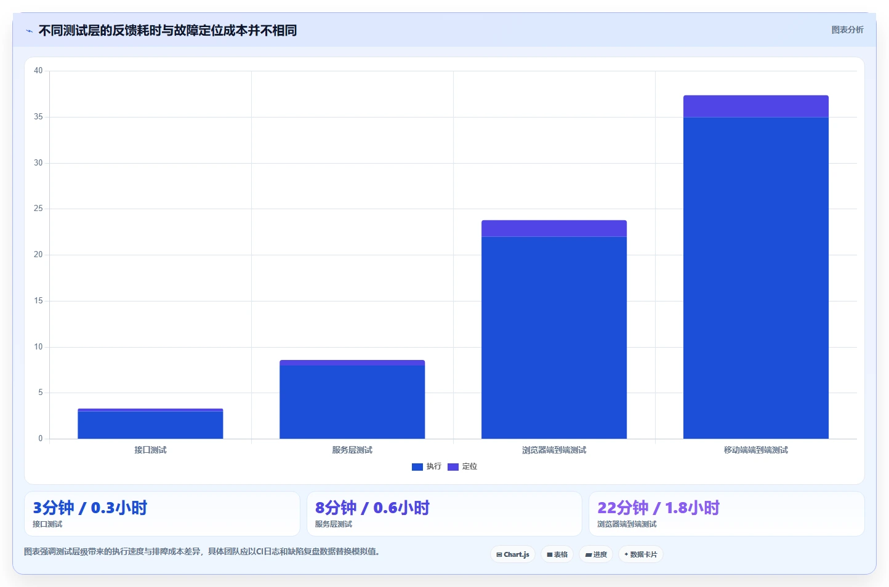Select the 8分钟 / 0.6小时 card
This screenshot has height=587, width=889.
pyautogui.click(x=444, y=514)
